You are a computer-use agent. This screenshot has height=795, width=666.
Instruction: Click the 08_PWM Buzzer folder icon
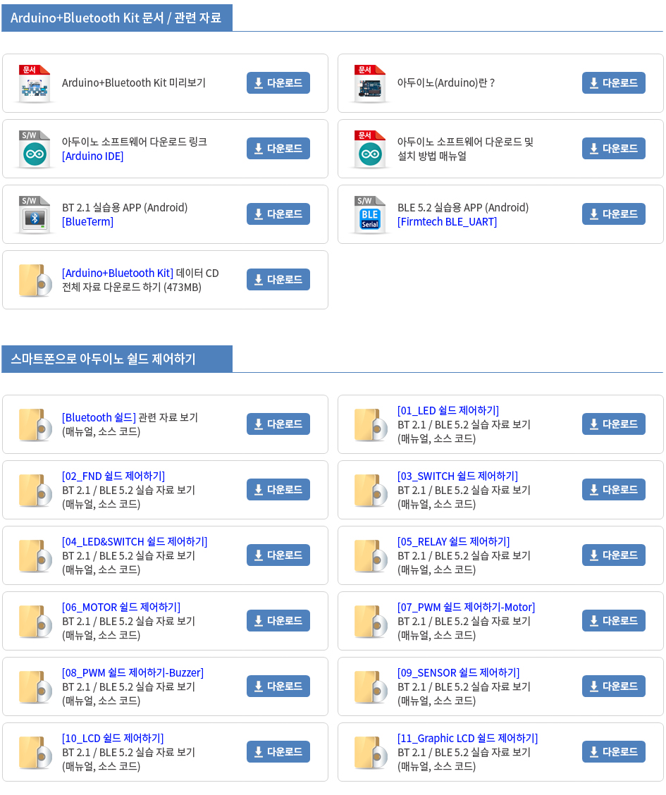35,686
